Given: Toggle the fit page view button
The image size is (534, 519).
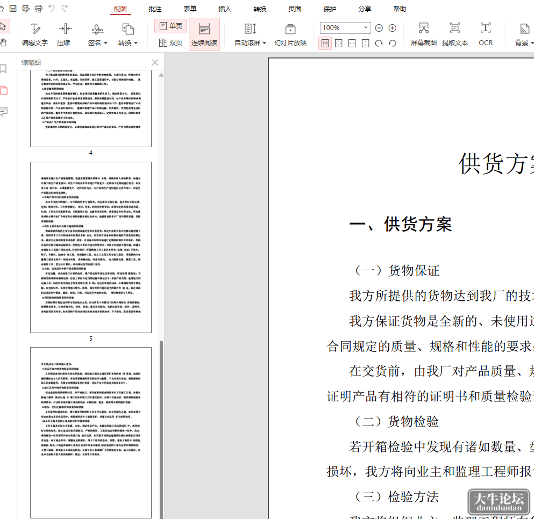Looking at the screenshot, I should pyautogui.click(x=338, y=43).
